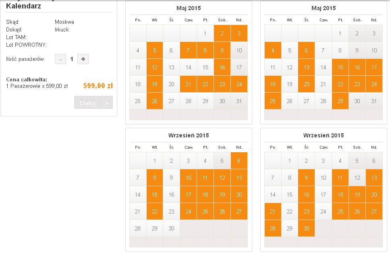Select May 29 in right Maj calendar
This screenshot has height=253, width=390.
(340, 101)
